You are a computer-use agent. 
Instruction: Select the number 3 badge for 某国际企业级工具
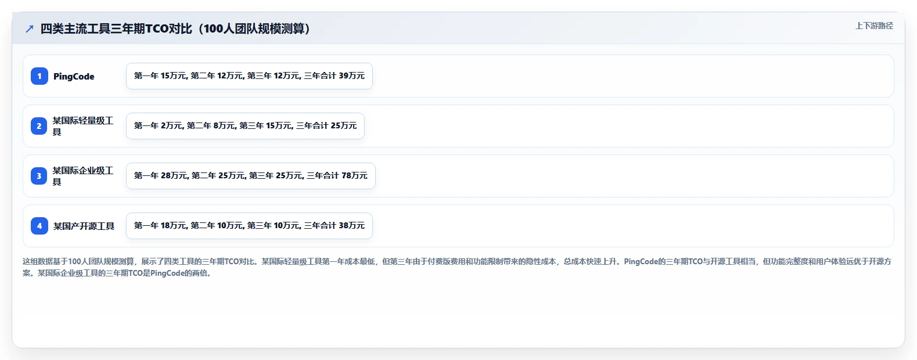[39, 176]
